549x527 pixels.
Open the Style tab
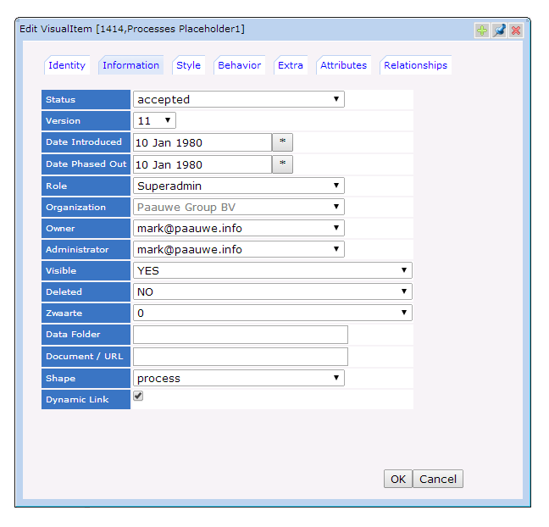188,65
